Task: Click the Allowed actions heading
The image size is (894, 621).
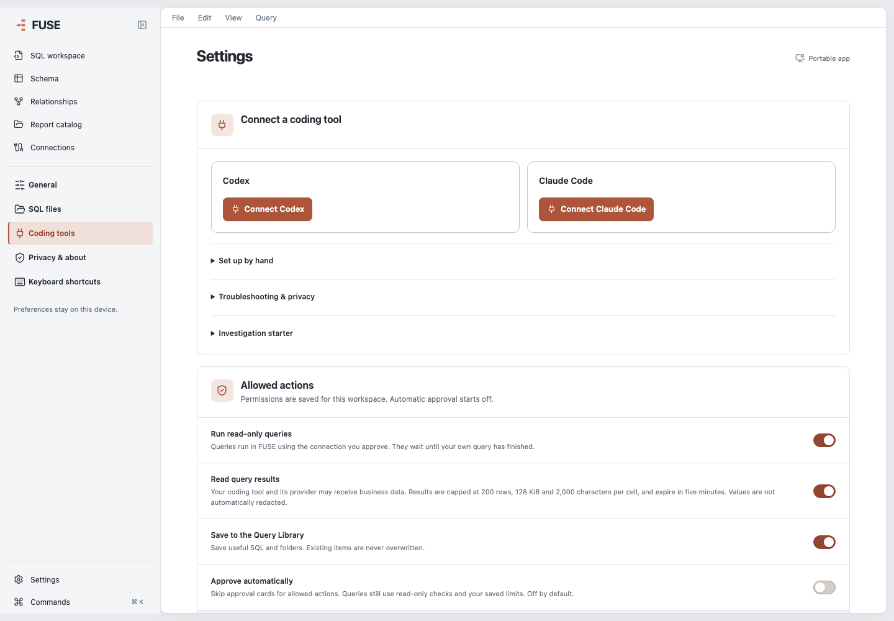Action: pos(277,385)
